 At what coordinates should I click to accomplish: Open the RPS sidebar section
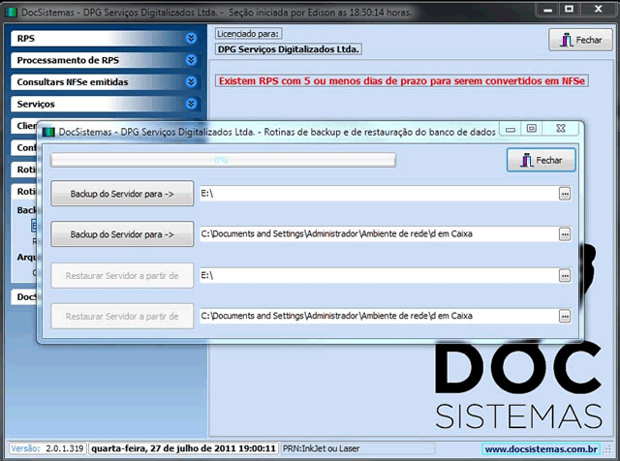pyautogui.click(x=106, y=39)
